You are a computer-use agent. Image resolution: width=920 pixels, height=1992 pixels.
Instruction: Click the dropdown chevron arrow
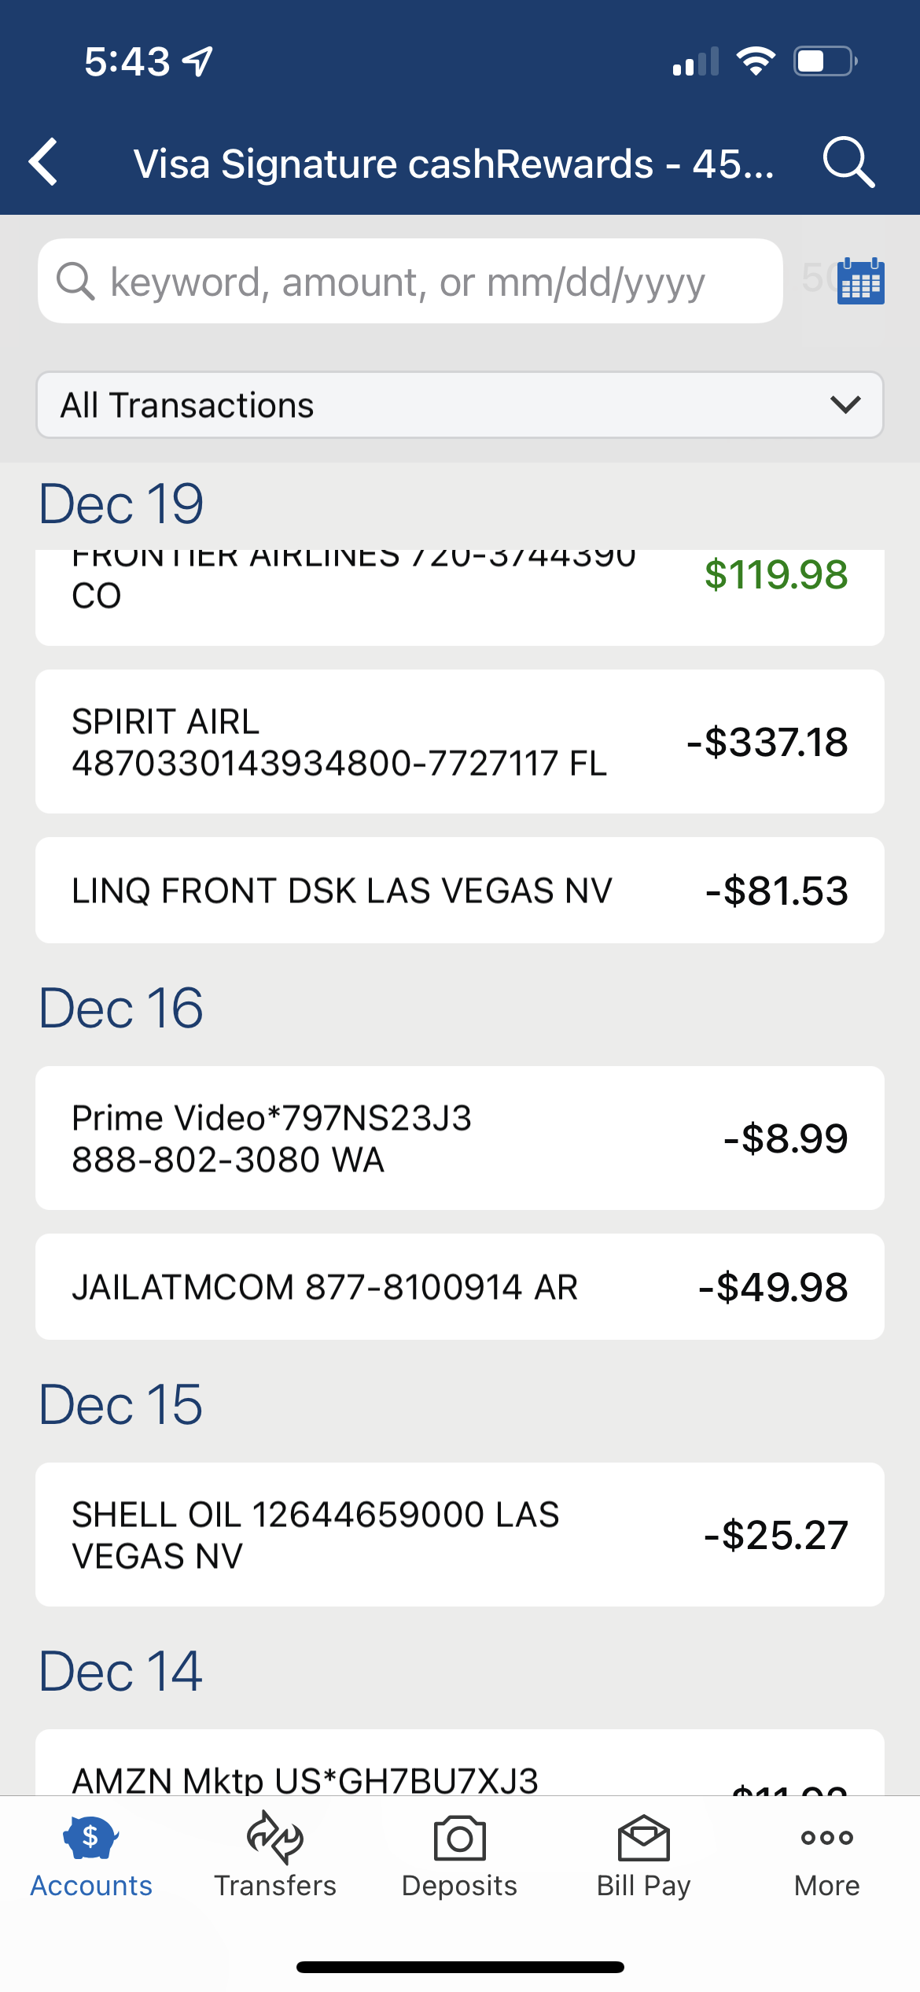(x=845, y=405)
